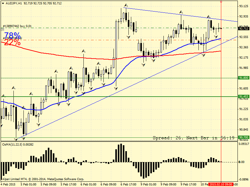Select the 90.700 horizontal level price tag
Screen dimensions: 250x187
244,137
